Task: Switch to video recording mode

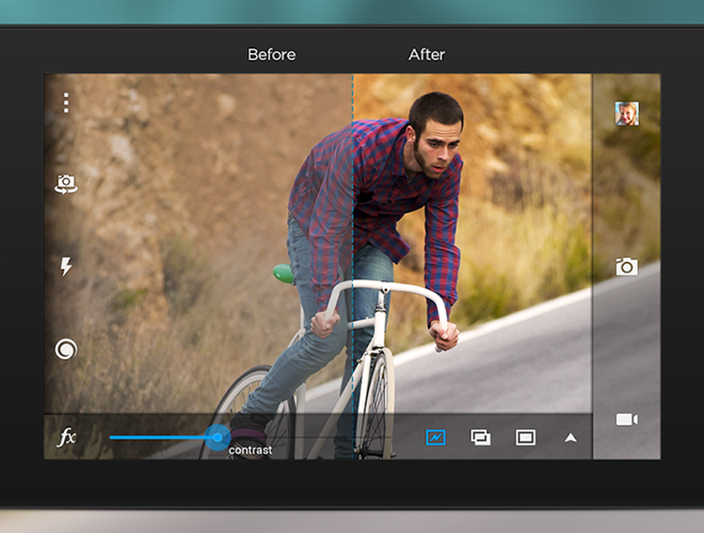Action: coord(627,419)
